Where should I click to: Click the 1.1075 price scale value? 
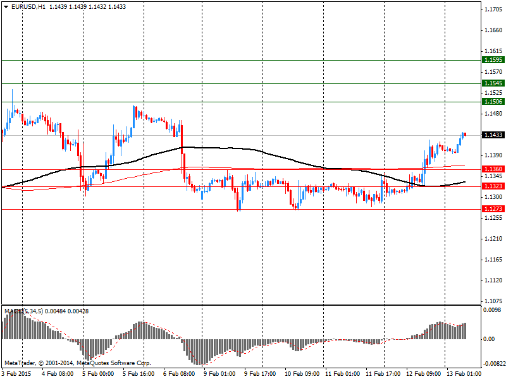point(494,301)
